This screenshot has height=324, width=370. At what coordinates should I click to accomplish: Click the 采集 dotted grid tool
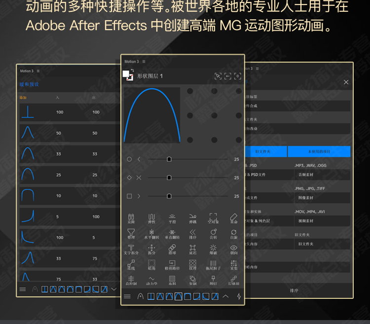234,265
